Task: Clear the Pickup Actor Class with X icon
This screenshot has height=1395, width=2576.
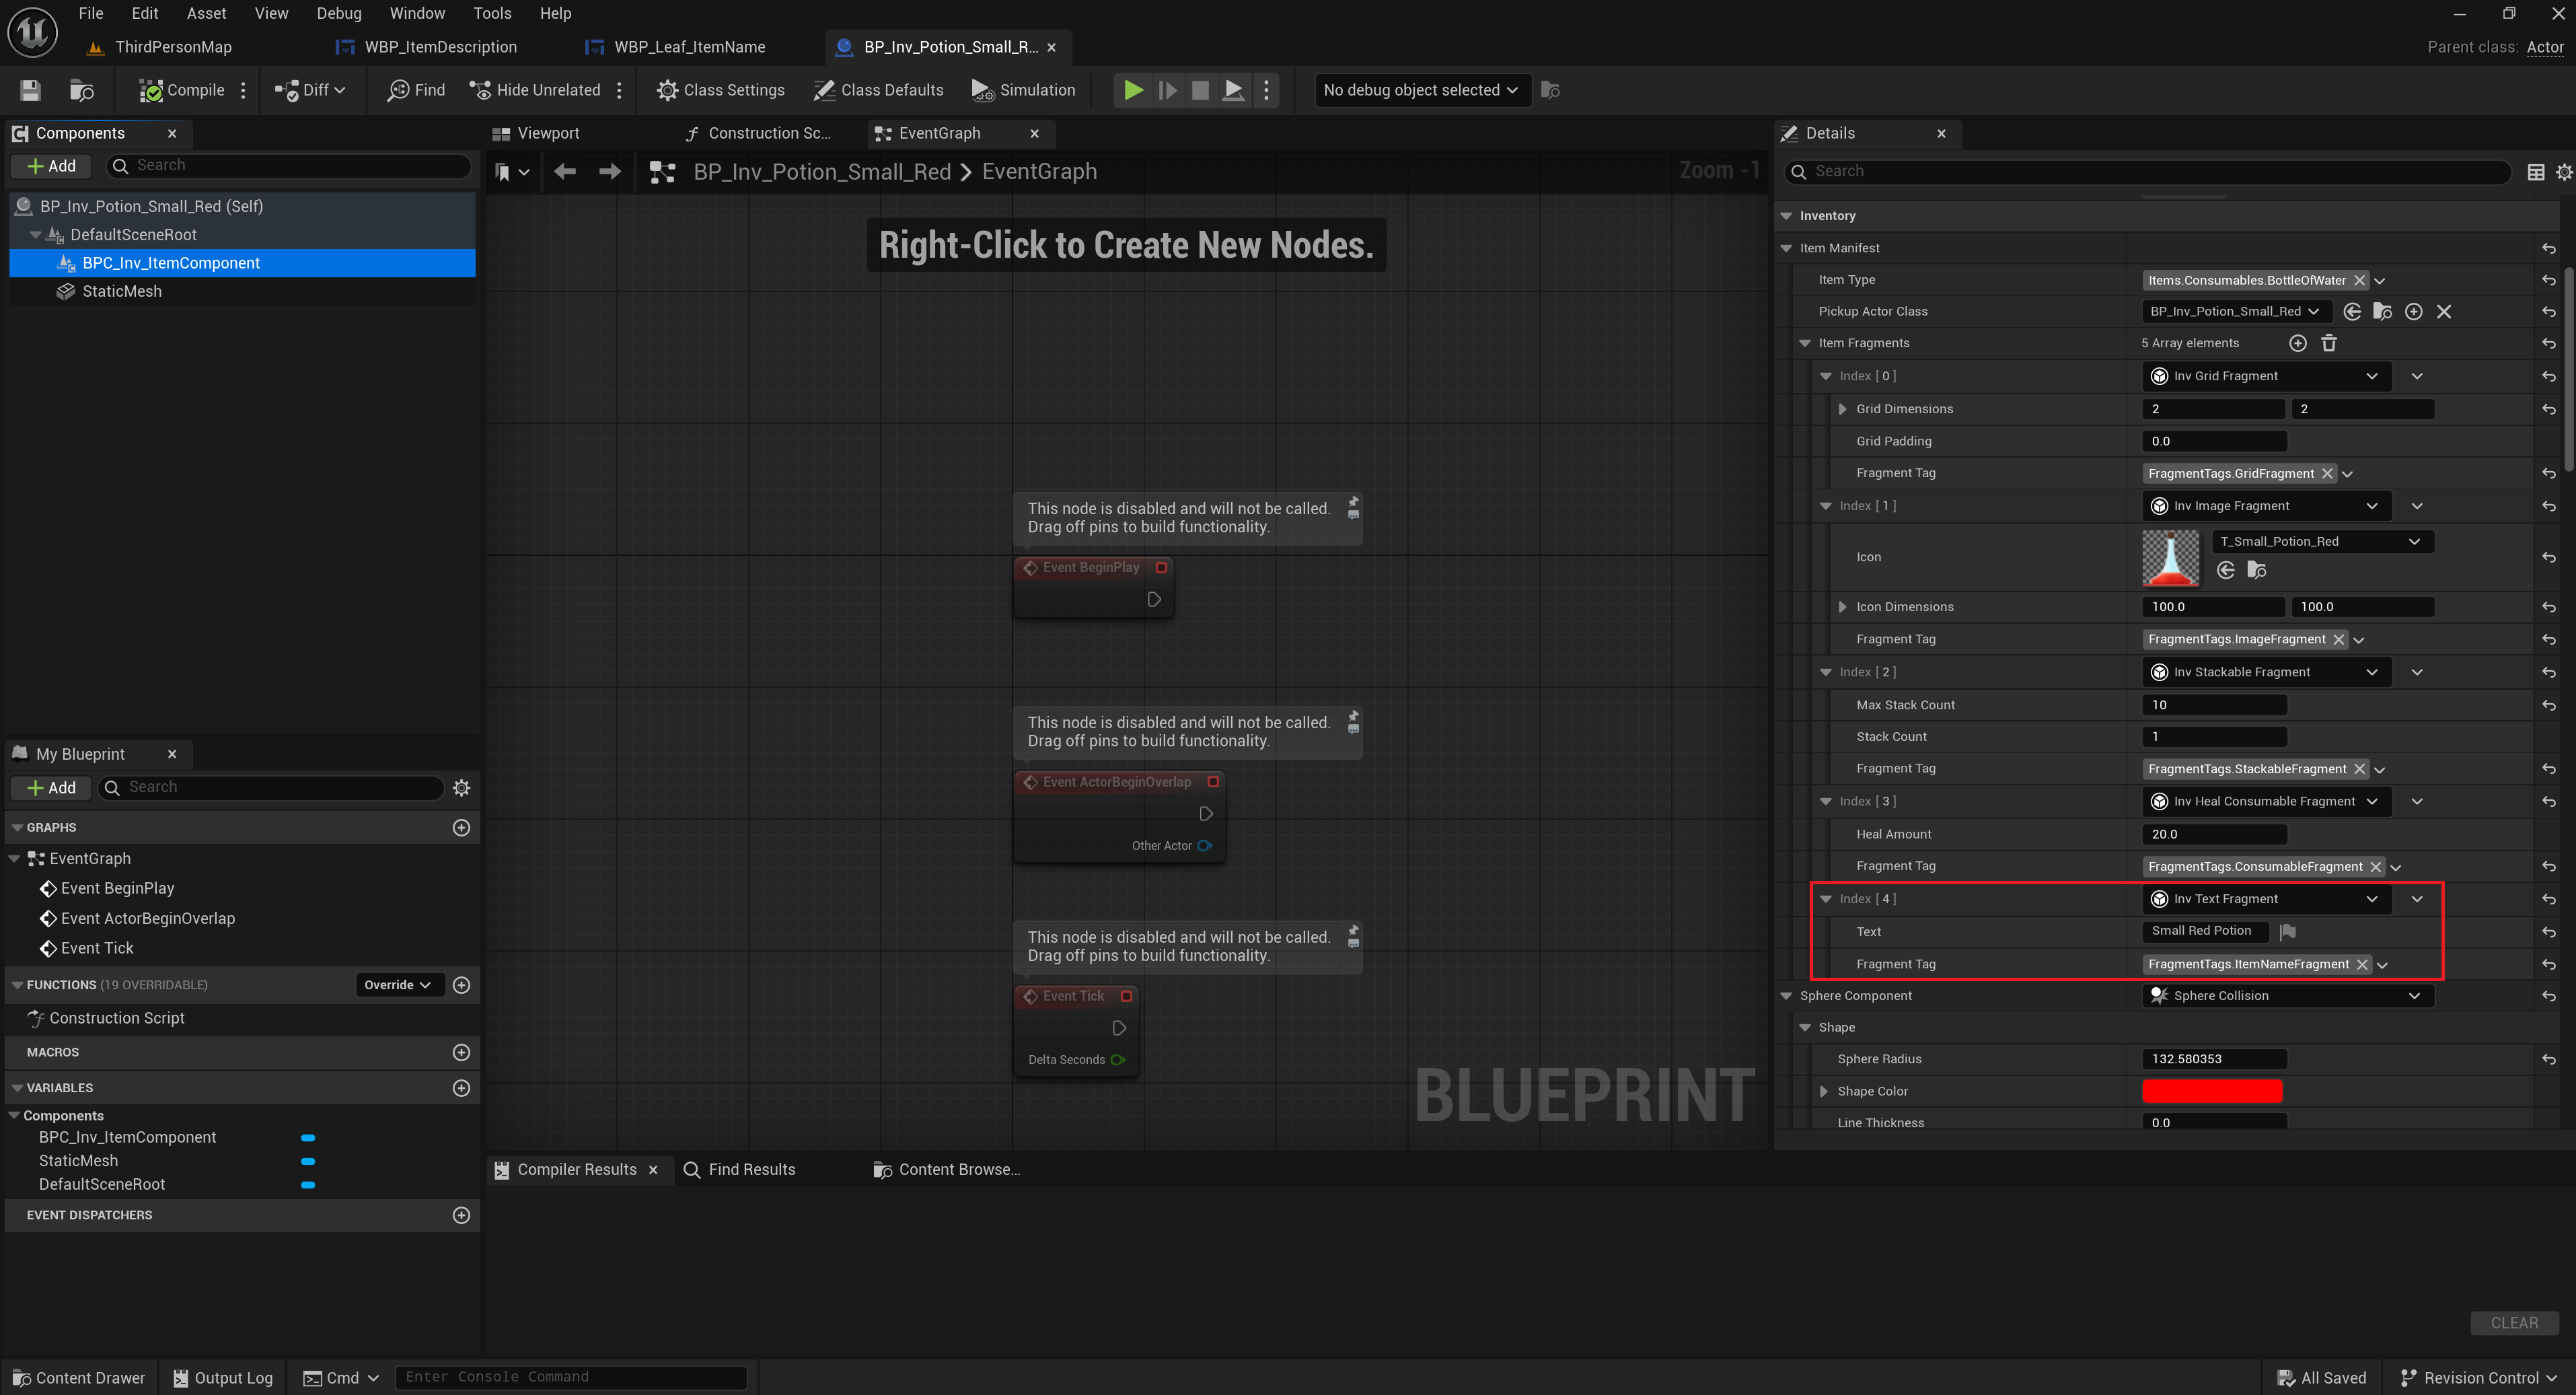Action: point(2443,312)
